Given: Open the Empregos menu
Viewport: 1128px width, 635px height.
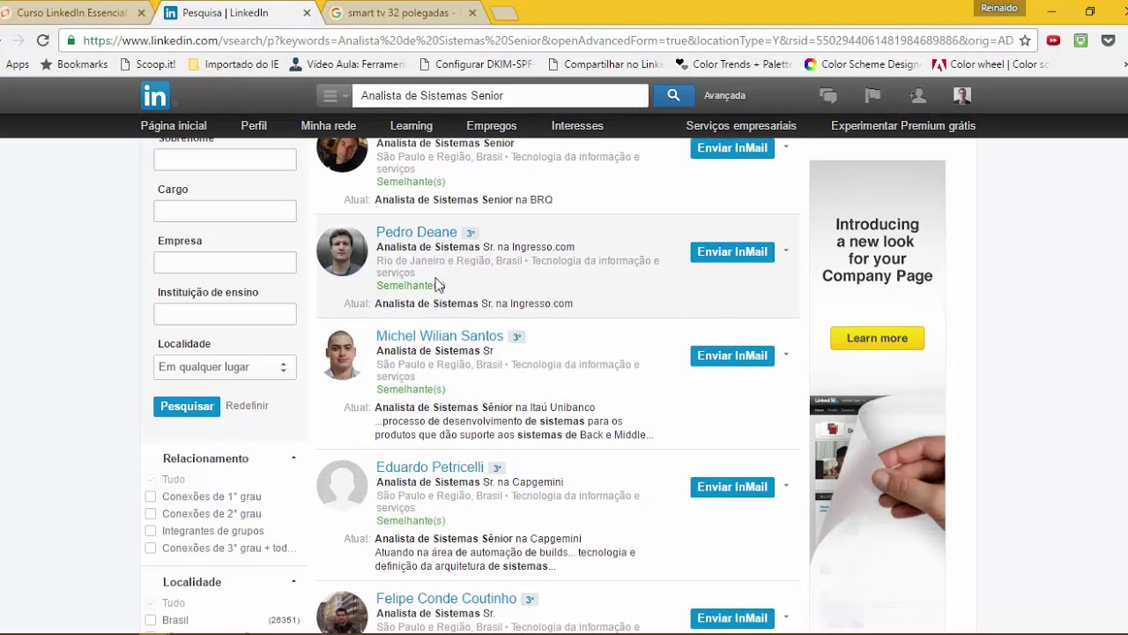Looking at the screenshot, I should pyautogui.click(x=492, y=126).
